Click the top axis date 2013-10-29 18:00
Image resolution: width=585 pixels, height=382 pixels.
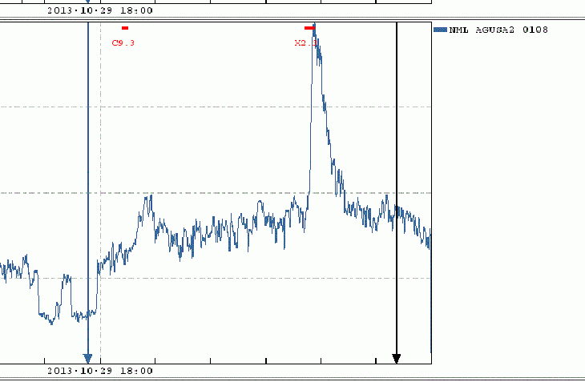pyautogui.click(x=99, y=11)
